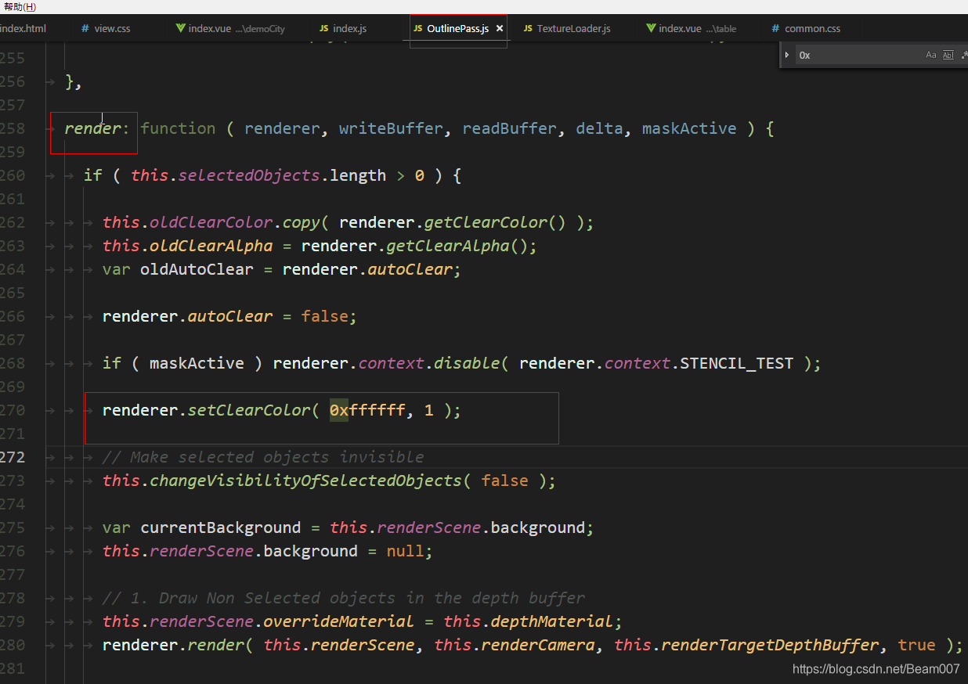Click line number 258 in the gutter
This screenshot has height=684, width=968.
(x=13, y=128)
